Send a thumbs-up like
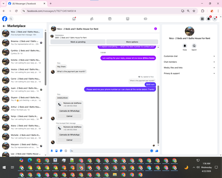The width and height of the screenshot is (222, 178). click(x=157, y=151)
